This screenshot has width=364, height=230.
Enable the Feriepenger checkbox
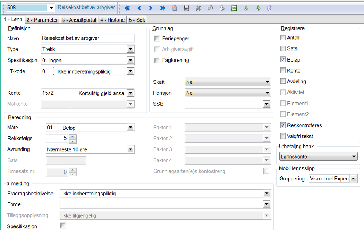pyautogui.click(x=157, y=38)
